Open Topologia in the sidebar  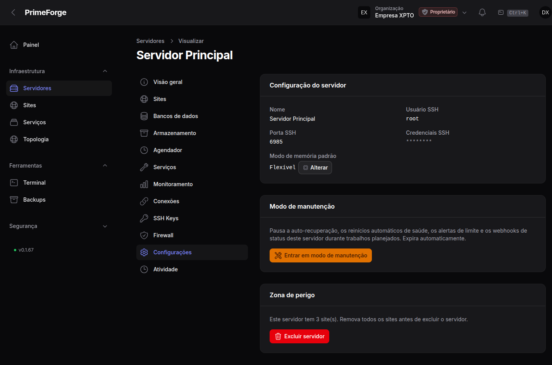(59, 139)
